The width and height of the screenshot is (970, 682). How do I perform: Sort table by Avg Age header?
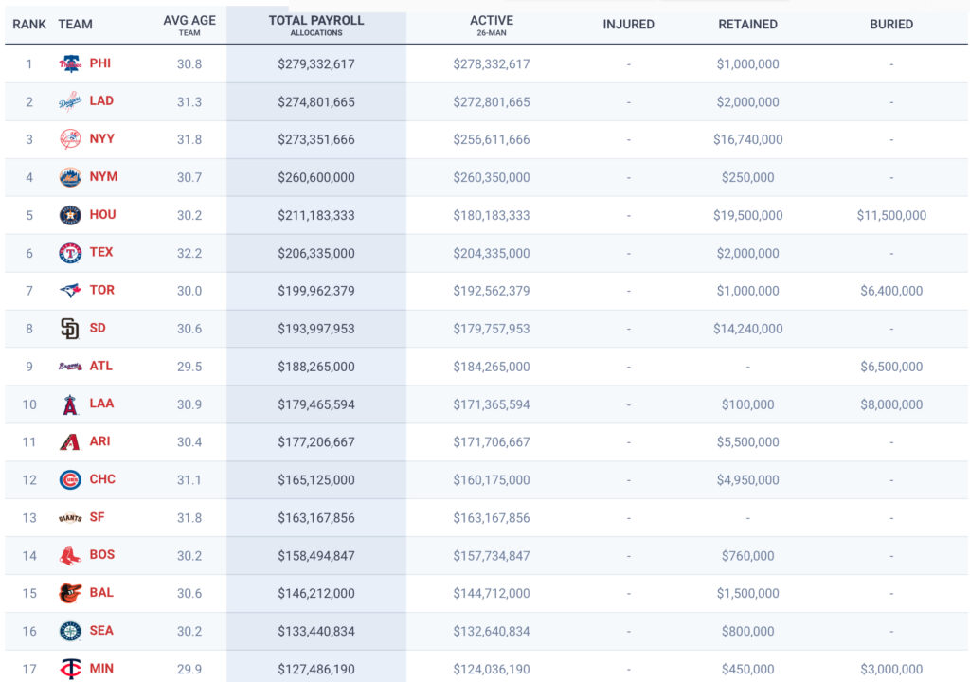[189, 25]
